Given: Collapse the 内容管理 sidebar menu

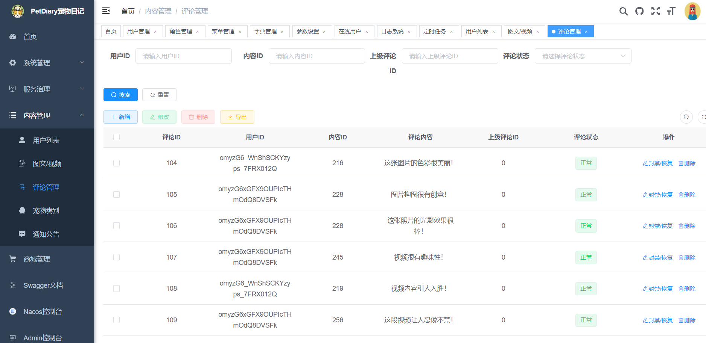Looking at the screenshot, I should pos(47,115).
